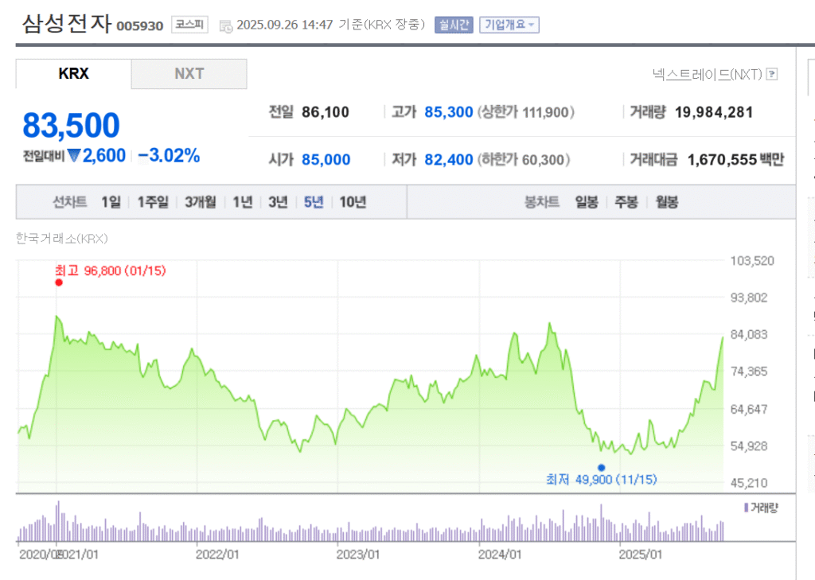Show the 일봉 daily candlestick chart

click(x=587, y=202)
